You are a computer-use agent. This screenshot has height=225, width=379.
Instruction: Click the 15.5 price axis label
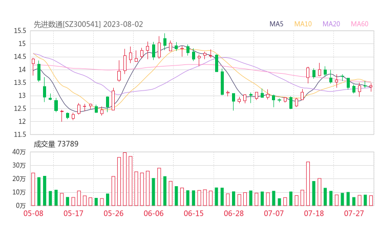tap(20, 31)
